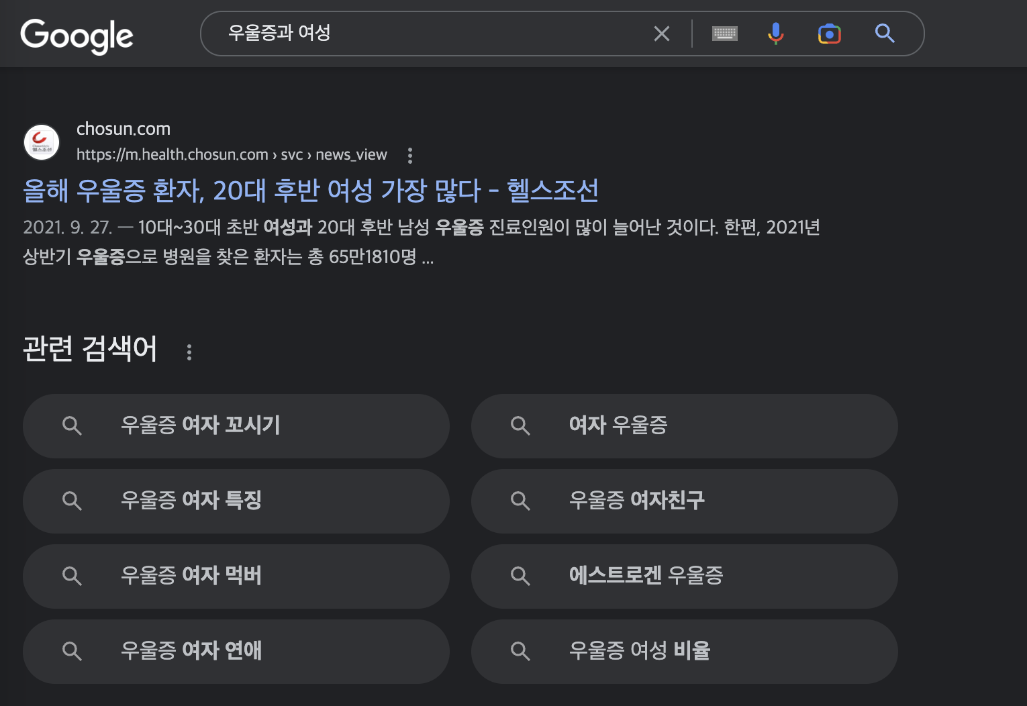1027x706 pixels.
Task: Select related search 우울증 여자 꼬시기
Action: click(x=236, y=426)
